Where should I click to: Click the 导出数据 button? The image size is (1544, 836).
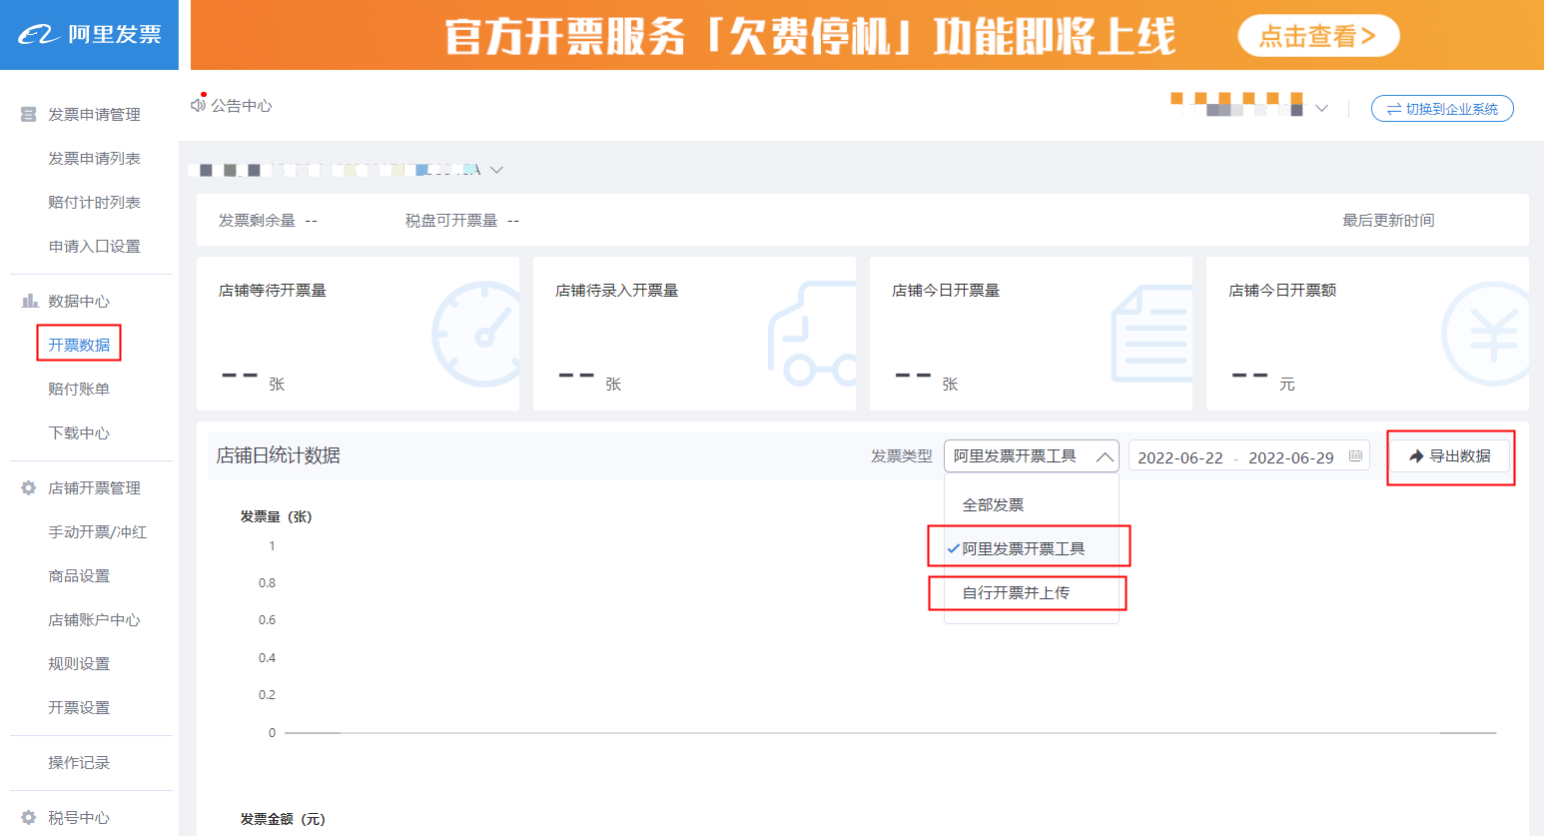pyautogui.click(x=1450, y=456)
